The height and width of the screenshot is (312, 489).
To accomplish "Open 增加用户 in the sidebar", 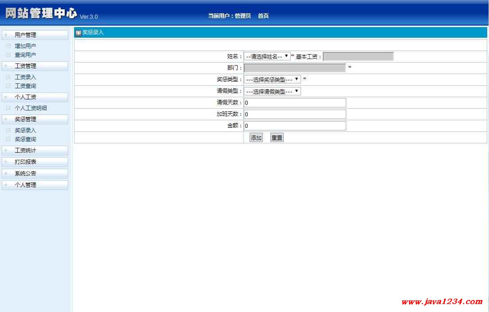I will point(25,46).
